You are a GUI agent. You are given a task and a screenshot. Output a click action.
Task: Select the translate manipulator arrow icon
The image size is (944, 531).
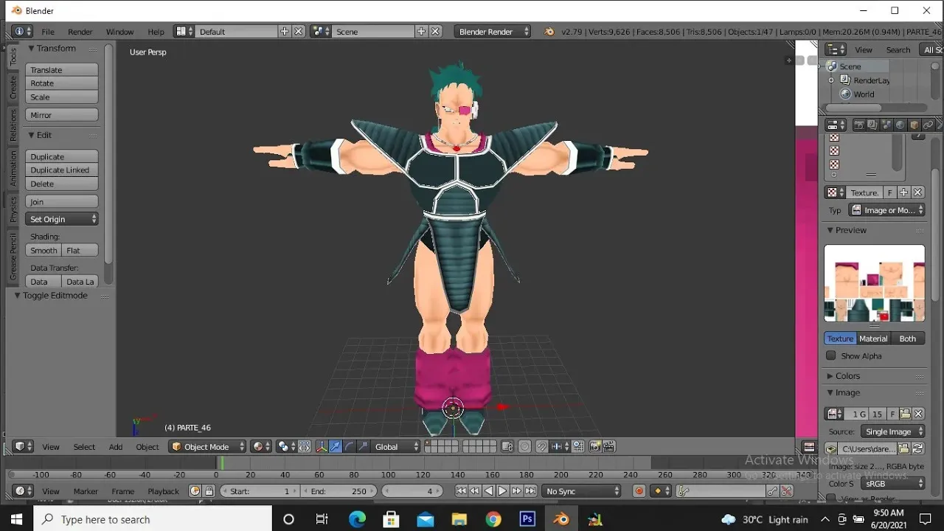[336, 447]
